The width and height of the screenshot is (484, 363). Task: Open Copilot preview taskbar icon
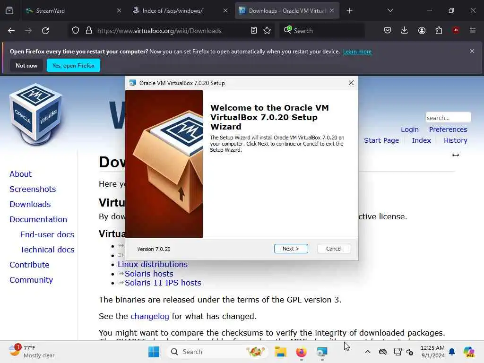(469, 352)
